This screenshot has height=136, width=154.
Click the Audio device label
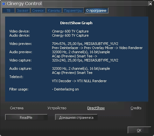pos(20,35)
